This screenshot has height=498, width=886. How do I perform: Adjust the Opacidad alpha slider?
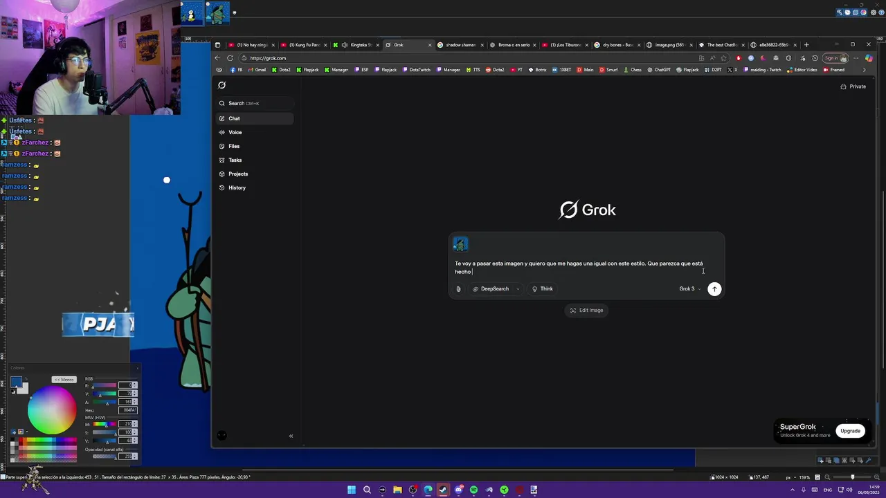[x=105, y=456]
